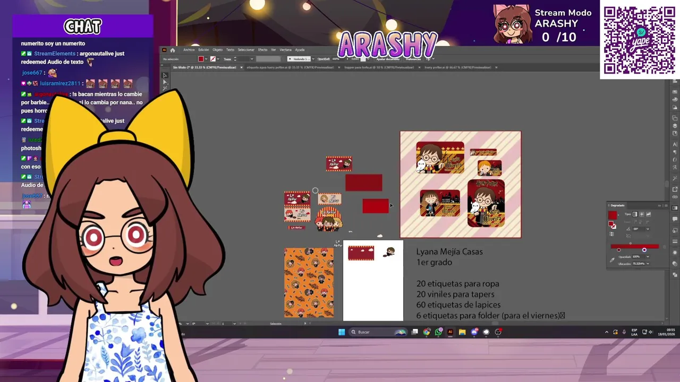Open Gradient panel icon in right dock

(675, 208)
